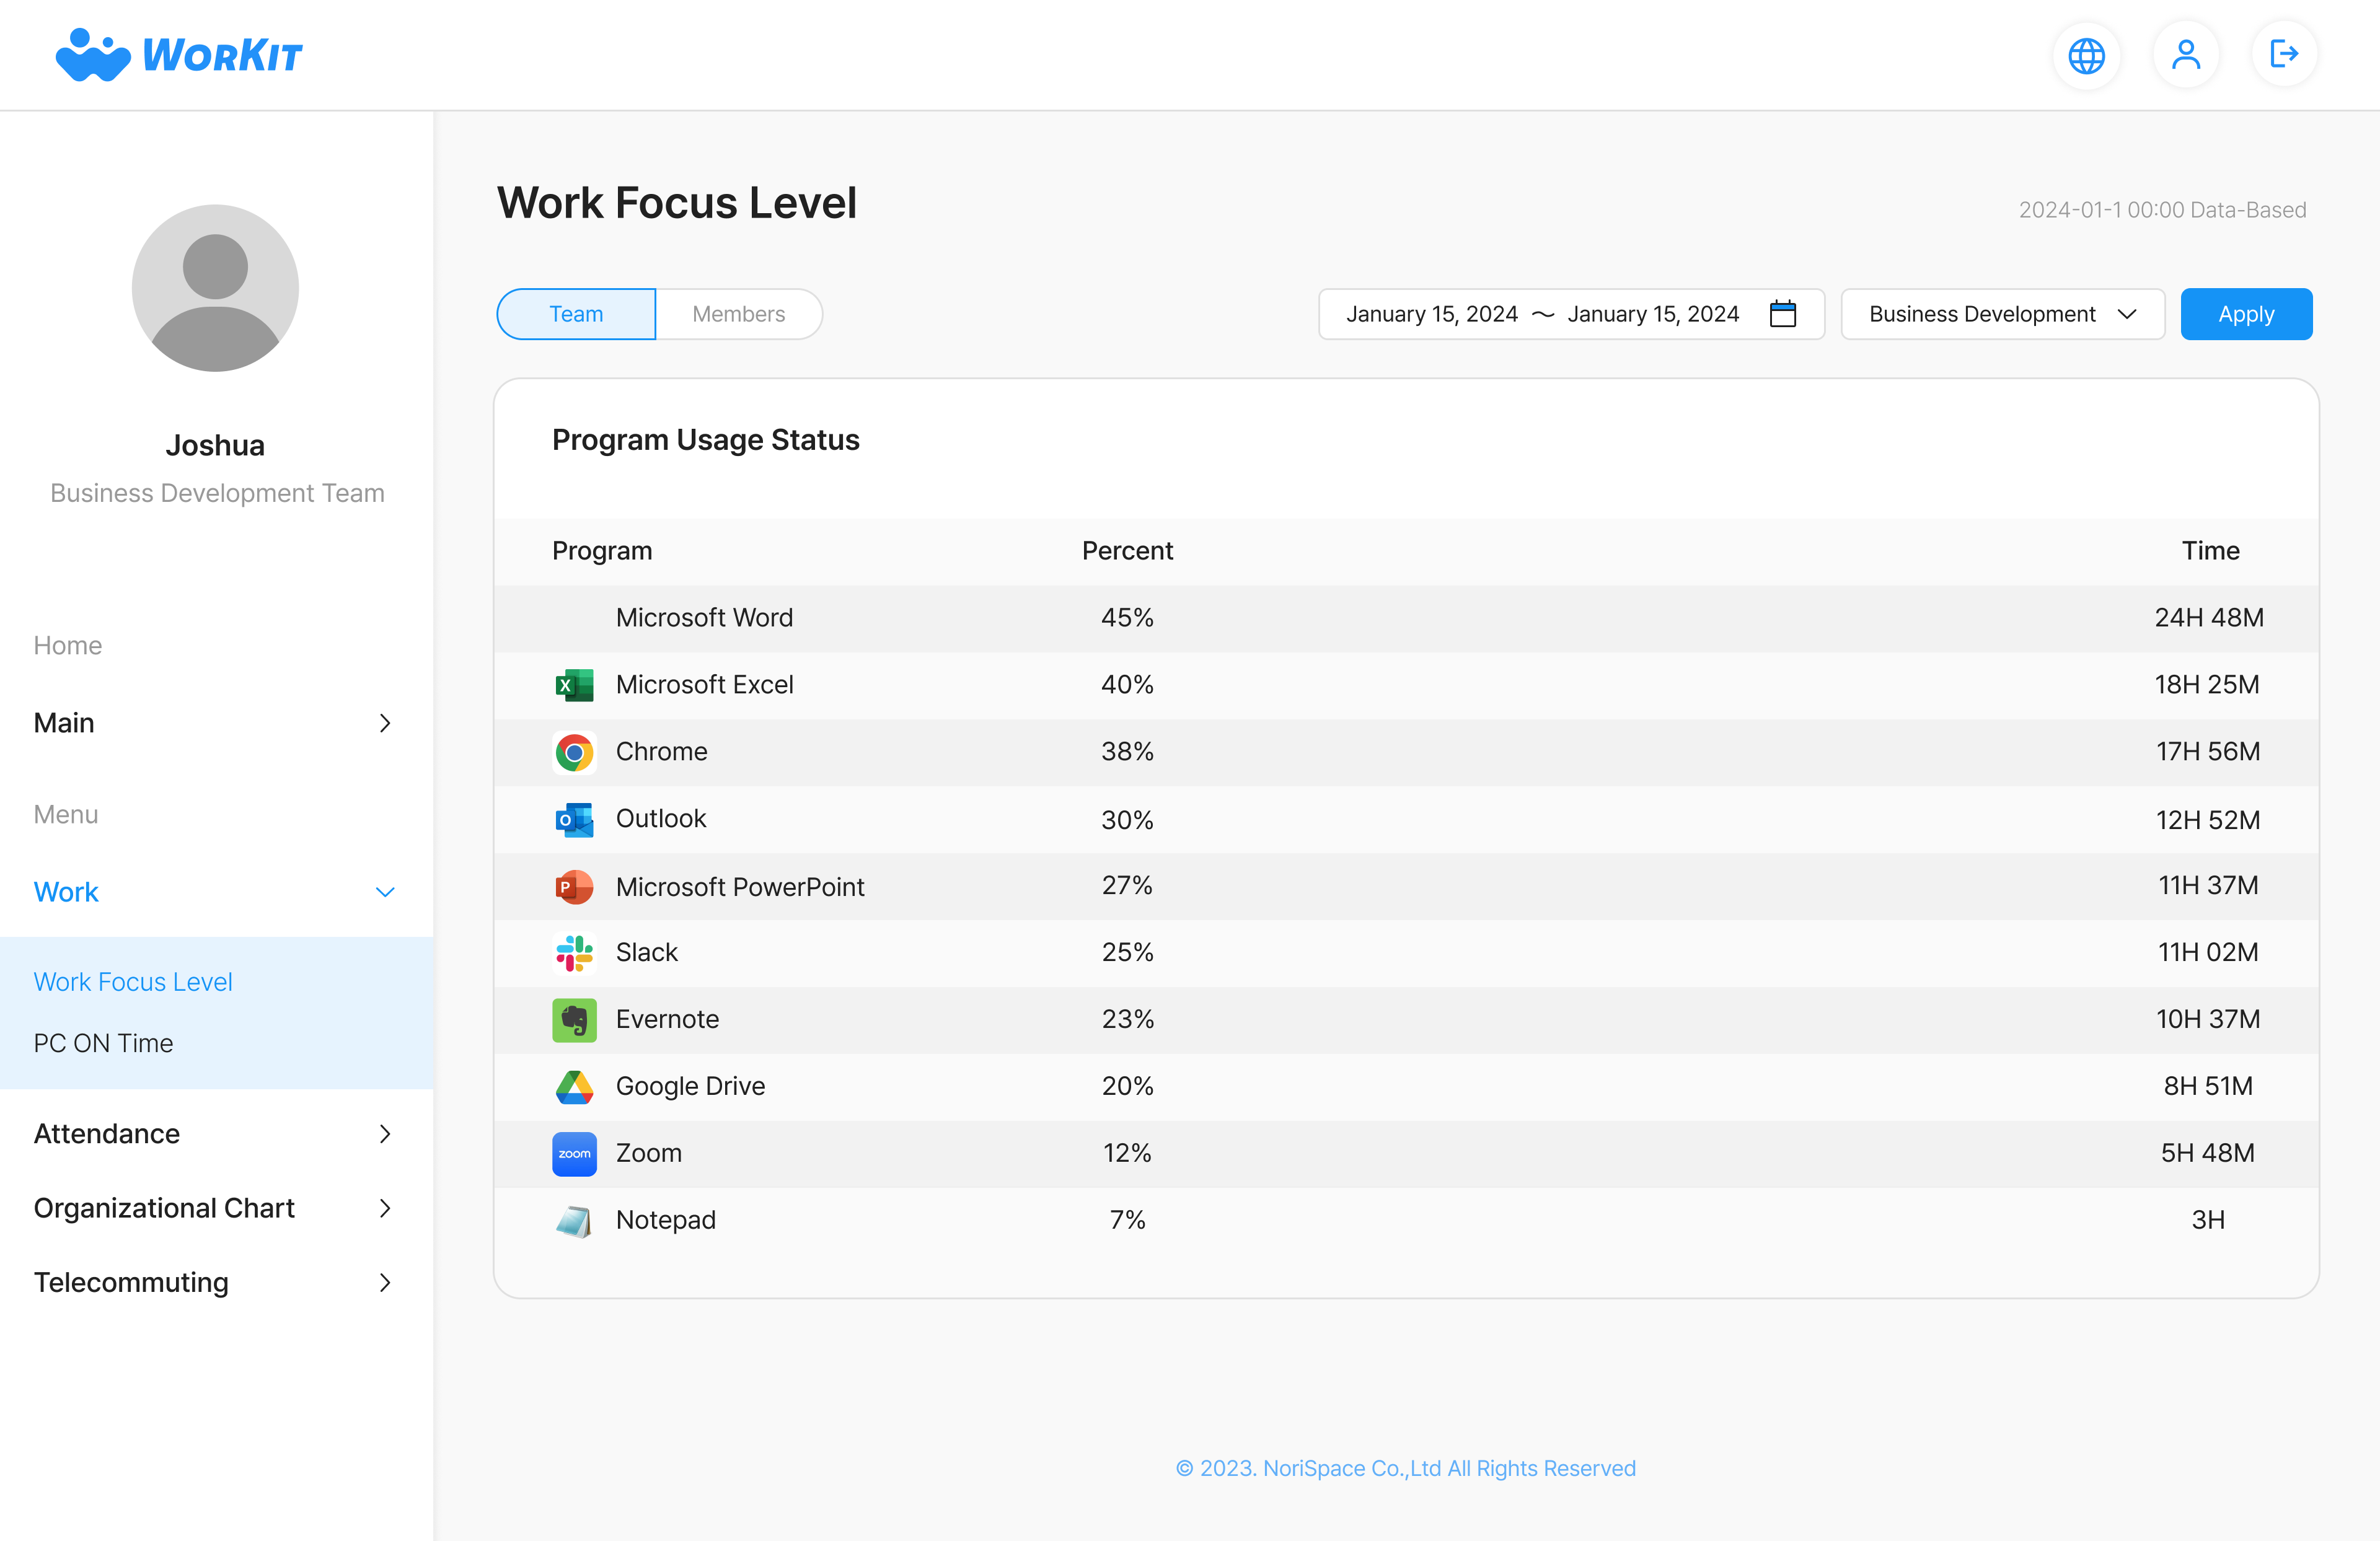This screenshot has width=2380, height=1541.
Task: Click the globe language icon
Action: pos(2086,55)
